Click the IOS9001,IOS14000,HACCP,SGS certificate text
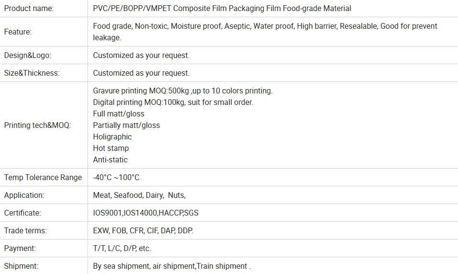Image resolution: width=458 pixels, height=274 pixels. point(146,213)
